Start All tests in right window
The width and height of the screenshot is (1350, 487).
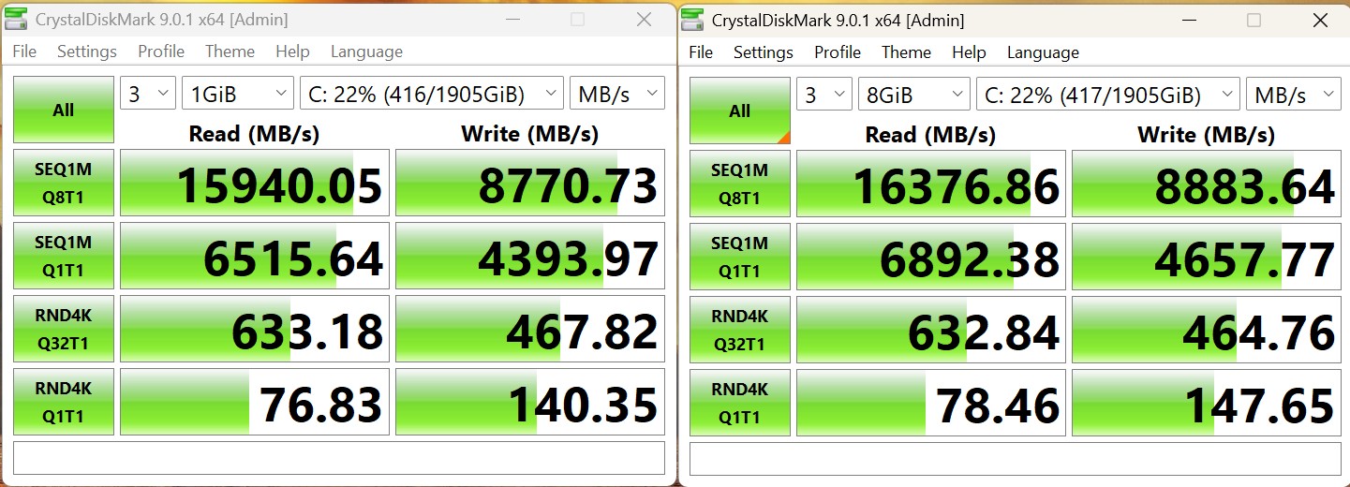(740, 111)
